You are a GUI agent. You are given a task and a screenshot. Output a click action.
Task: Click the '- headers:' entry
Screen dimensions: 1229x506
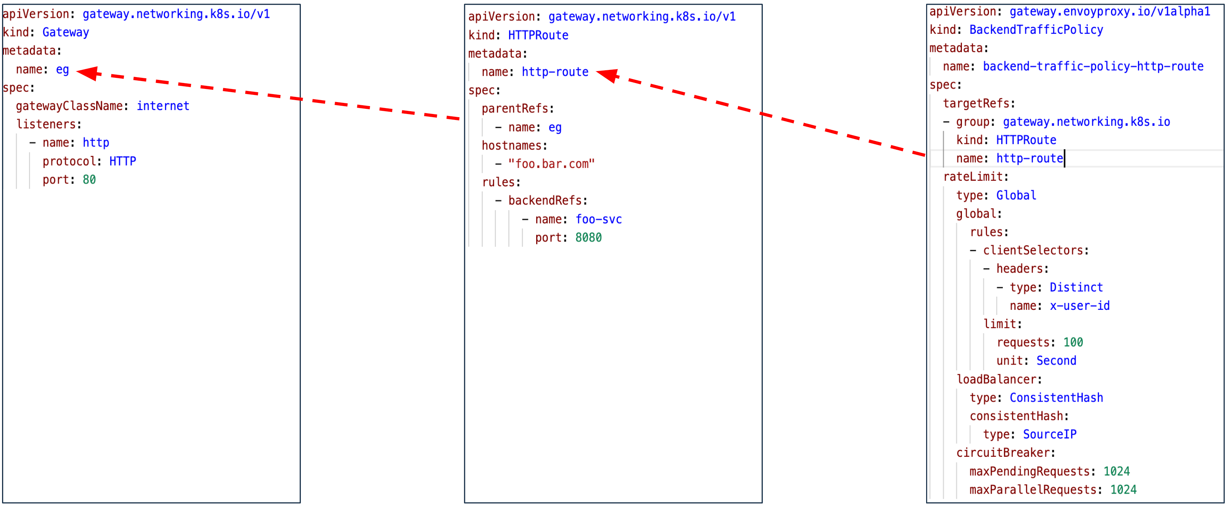tap(1016, 269)
